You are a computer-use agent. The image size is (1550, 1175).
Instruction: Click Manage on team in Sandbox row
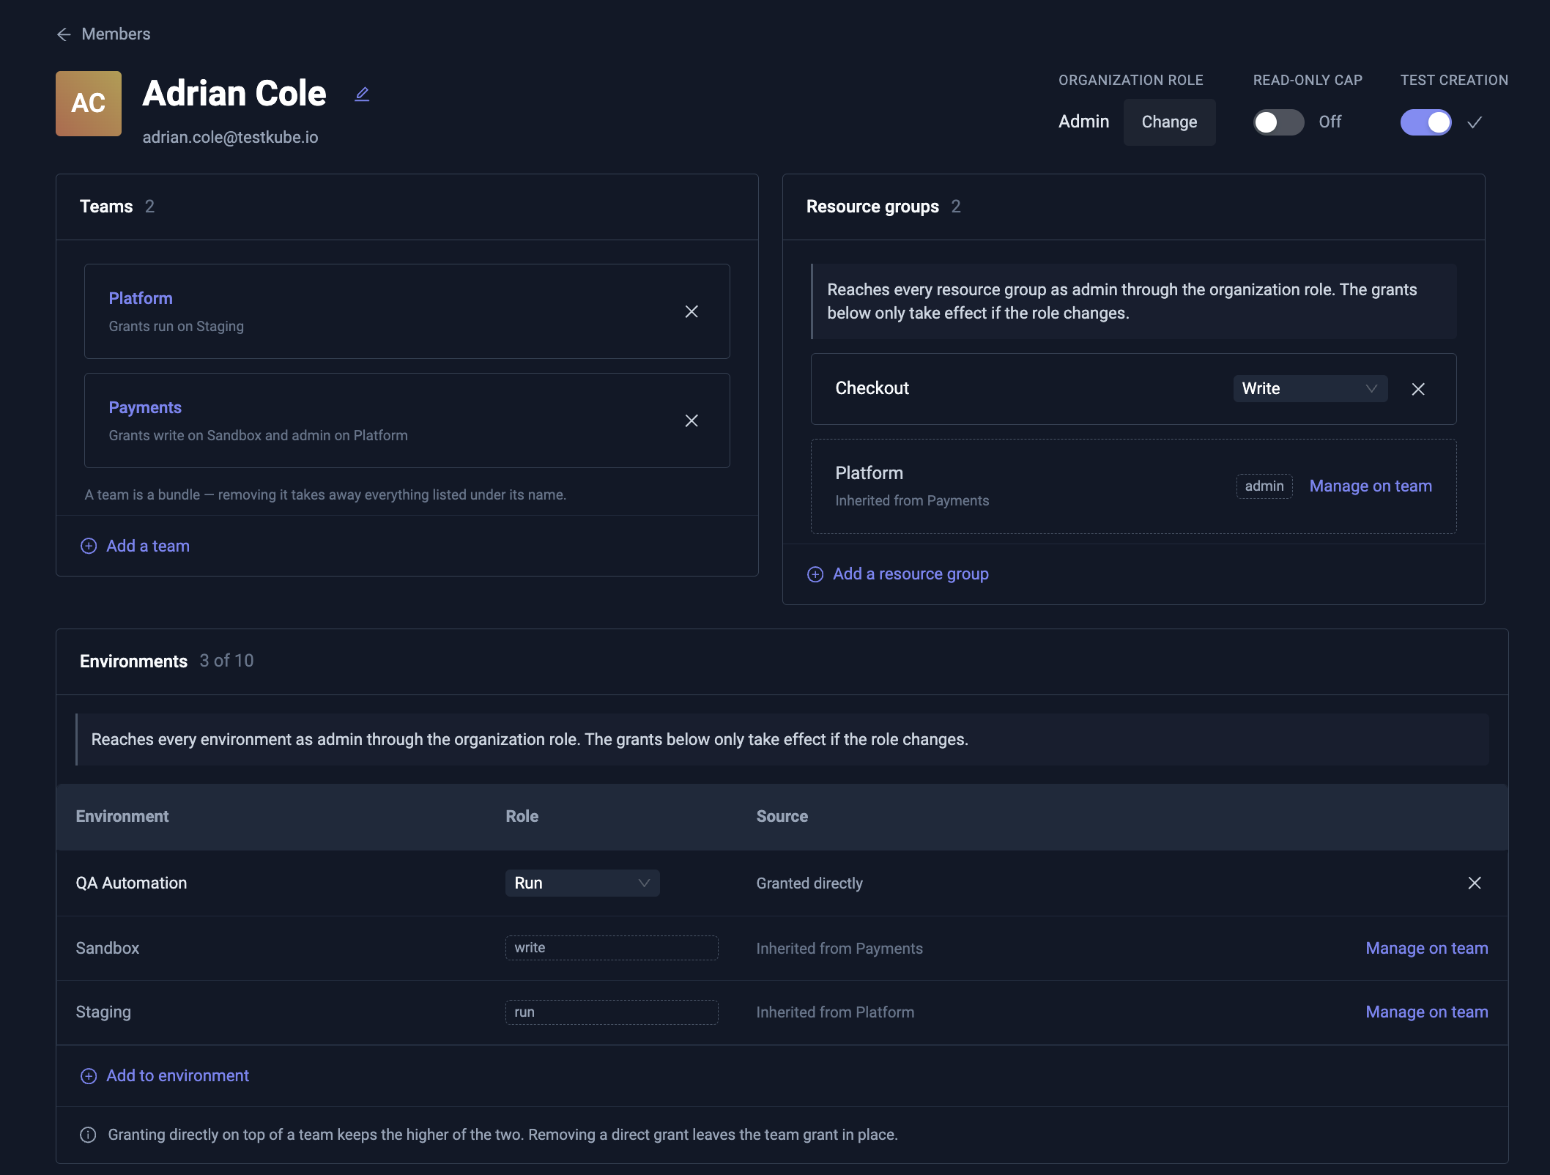click(1426, 948)
